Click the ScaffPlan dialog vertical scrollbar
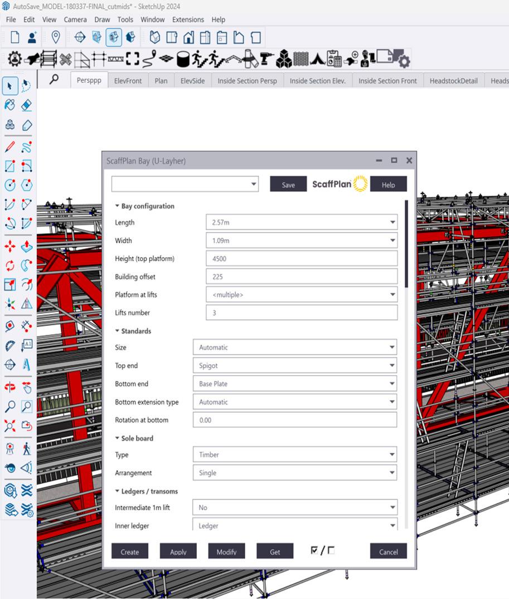This screenshot has height=599, width=509. click(x=406, y=244)
